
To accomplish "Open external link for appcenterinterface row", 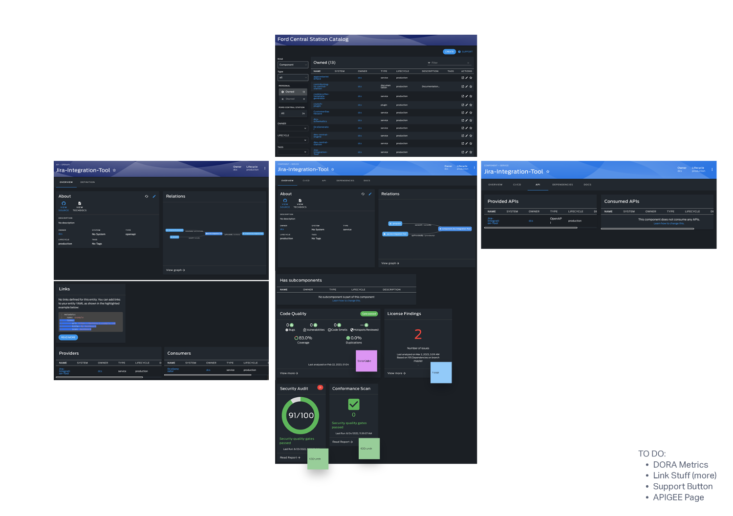I will [463, 78].
